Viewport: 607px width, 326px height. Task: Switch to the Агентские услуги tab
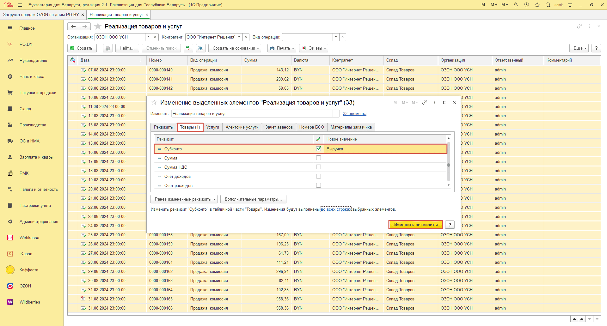tap(242, 127)
